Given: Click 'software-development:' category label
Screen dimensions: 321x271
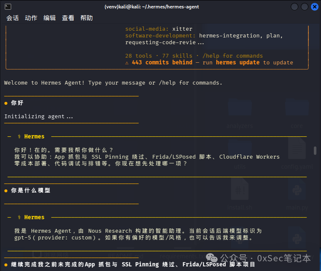Looking at the screenshot, I should (x=160, y=36).
